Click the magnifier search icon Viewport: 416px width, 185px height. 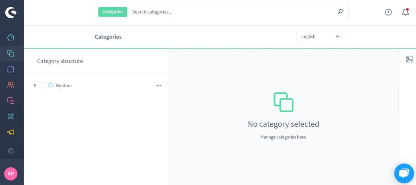coord(340,12)
